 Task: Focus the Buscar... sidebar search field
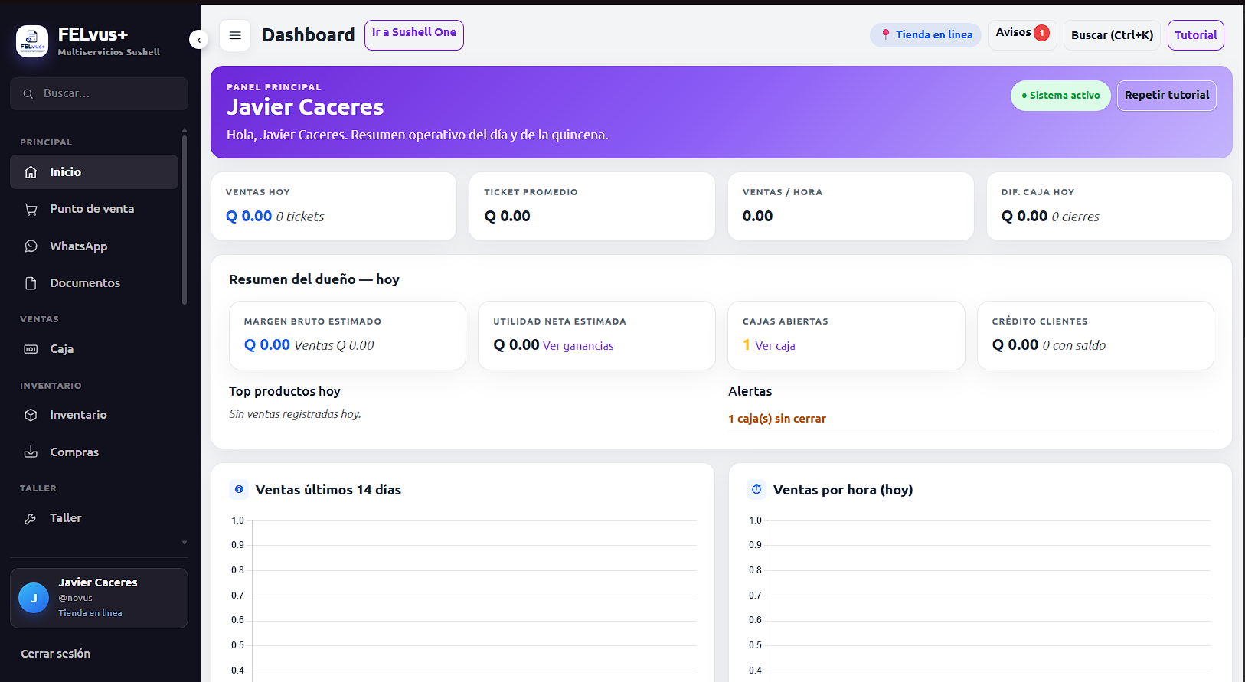pos(99,93)
